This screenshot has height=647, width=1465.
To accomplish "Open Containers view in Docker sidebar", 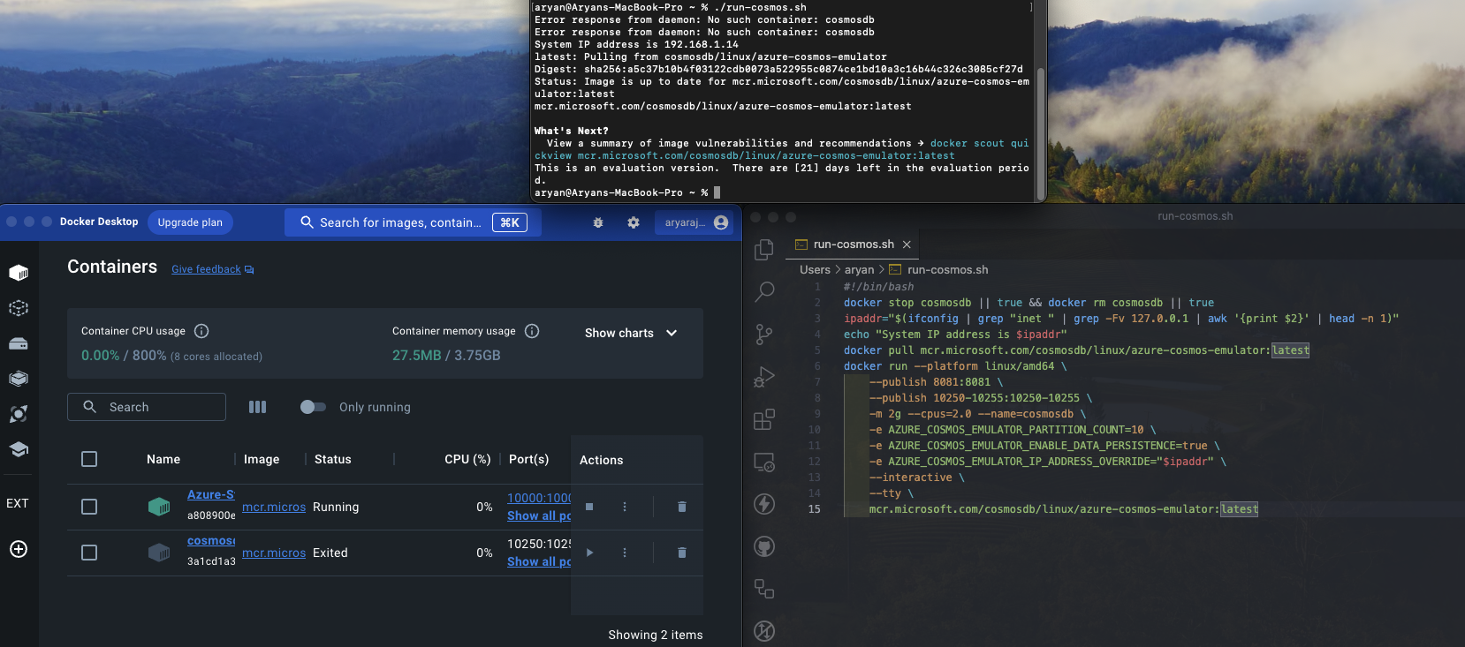I will pyautogui.click(x=19, y=273).
